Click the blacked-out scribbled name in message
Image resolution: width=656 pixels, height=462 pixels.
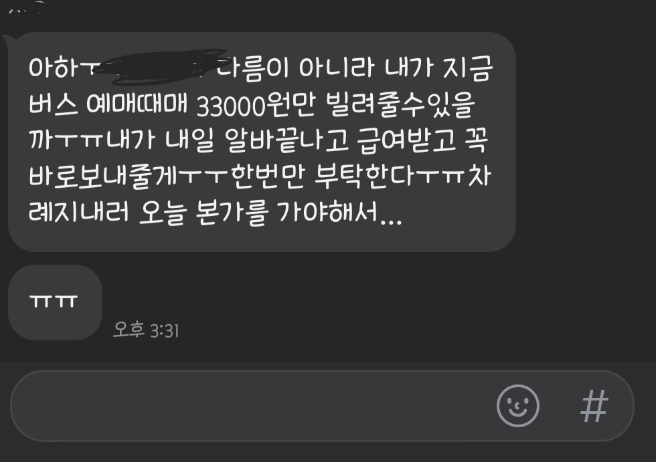[159, 66]
